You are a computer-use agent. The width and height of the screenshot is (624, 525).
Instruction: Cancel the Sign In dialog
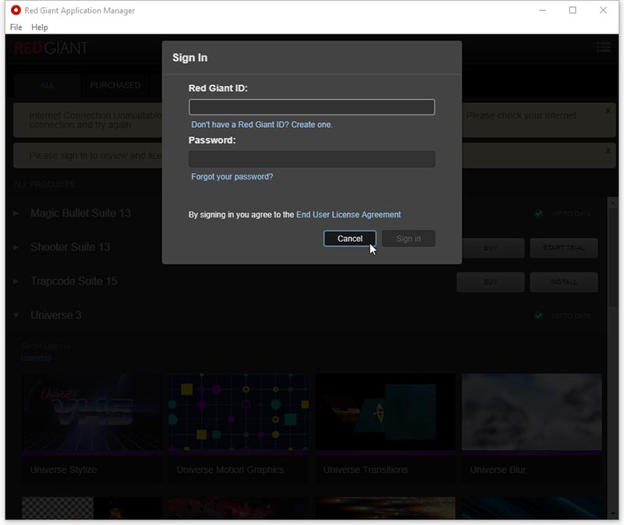349,239
